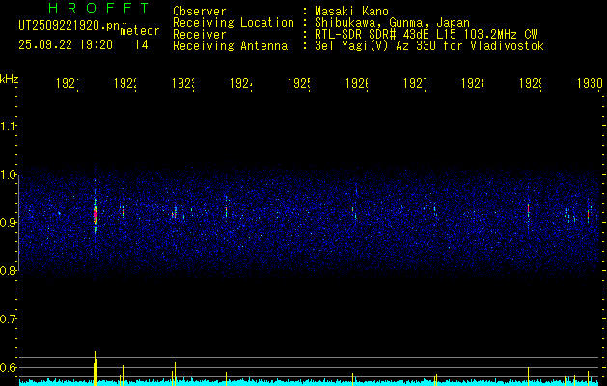Click the 0.8 frequency axis label
607x386 pixels.
click(8, 270)
